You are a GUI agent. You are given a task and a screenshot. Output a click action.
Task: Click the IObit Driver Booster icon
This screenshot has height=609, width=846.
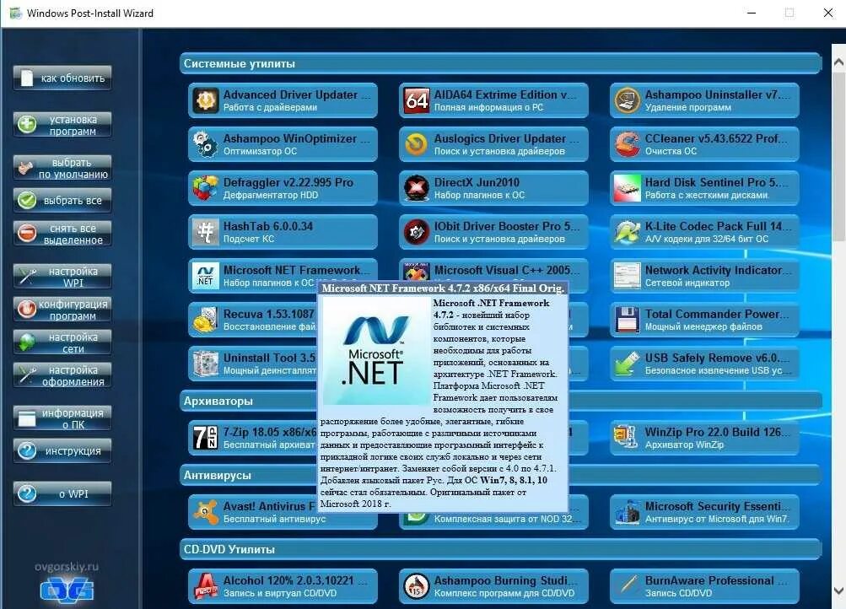coord(417,232)
